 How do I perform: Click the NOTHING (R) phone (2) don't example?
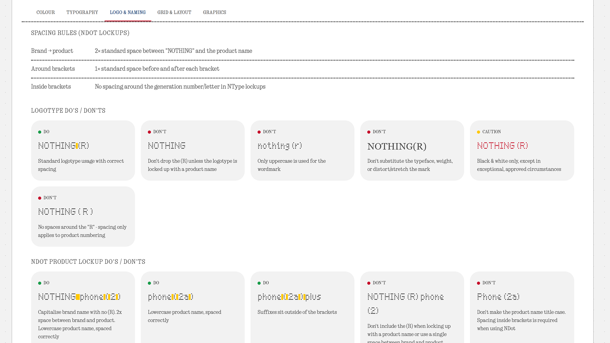[x=405, y=304]
